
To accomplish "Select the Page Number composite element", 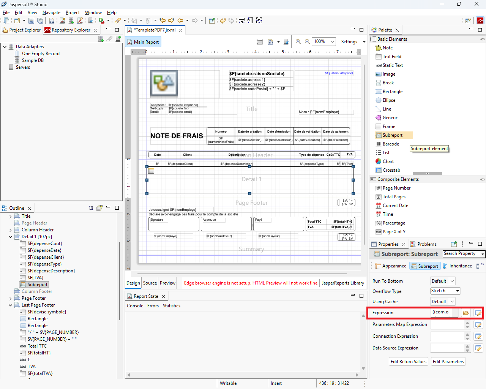I will click(x=393, y=188).
